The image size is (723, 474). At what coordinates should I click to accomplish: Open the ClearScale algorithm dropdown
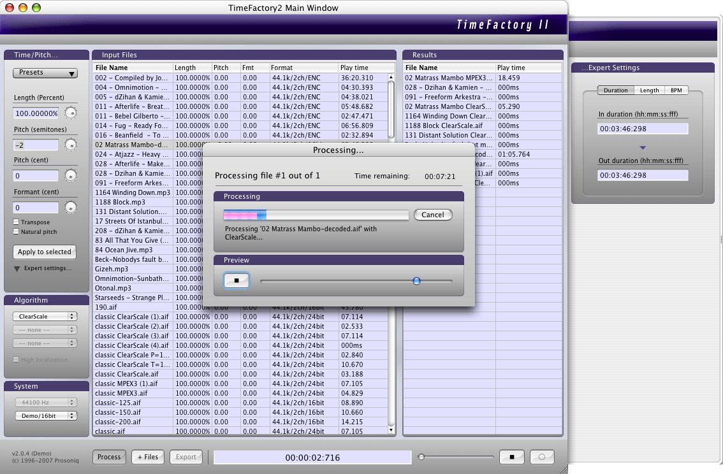45,316
